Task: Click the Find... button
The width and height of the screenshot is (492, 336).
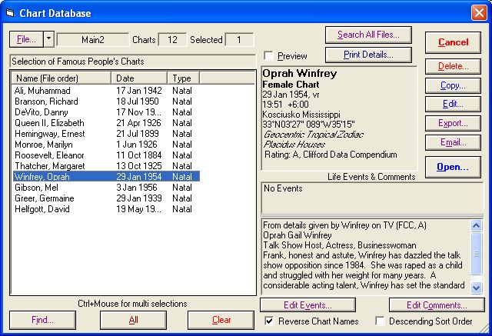Action: click(x=42, y=320)
